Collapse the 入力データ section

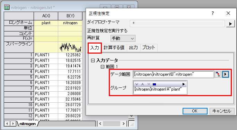pos(93,61)
